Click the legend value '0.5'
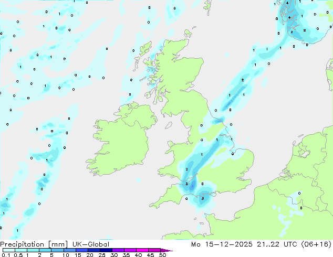 click(x=18, y=255)
